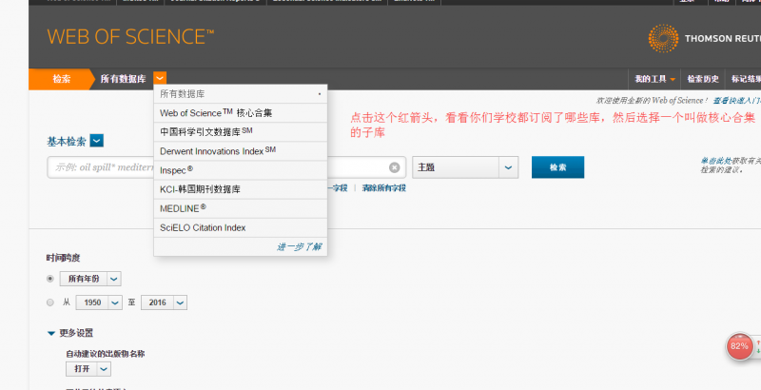Open the 主题 field dropdown
This screenshot has height=390, width=761.
click(x=465, y=167)
